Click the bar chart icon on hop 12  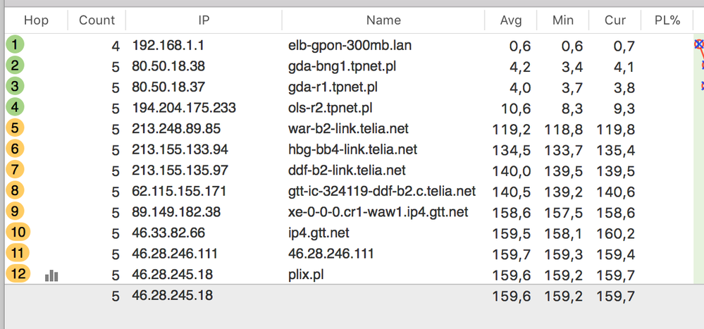(51, 275)
